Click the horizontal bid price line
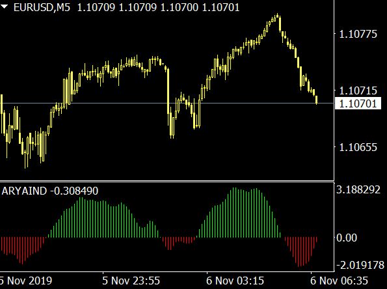The height and width of the screenshot is (289, 387). [x=167, y=103]
